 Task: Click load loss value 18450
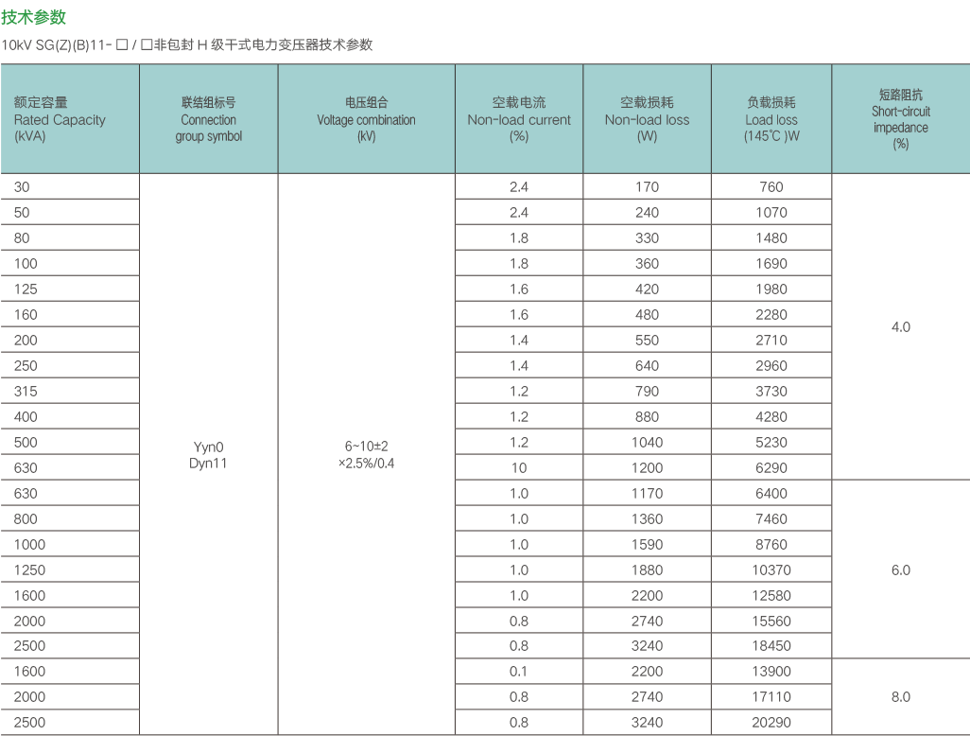tap(771, 645)
